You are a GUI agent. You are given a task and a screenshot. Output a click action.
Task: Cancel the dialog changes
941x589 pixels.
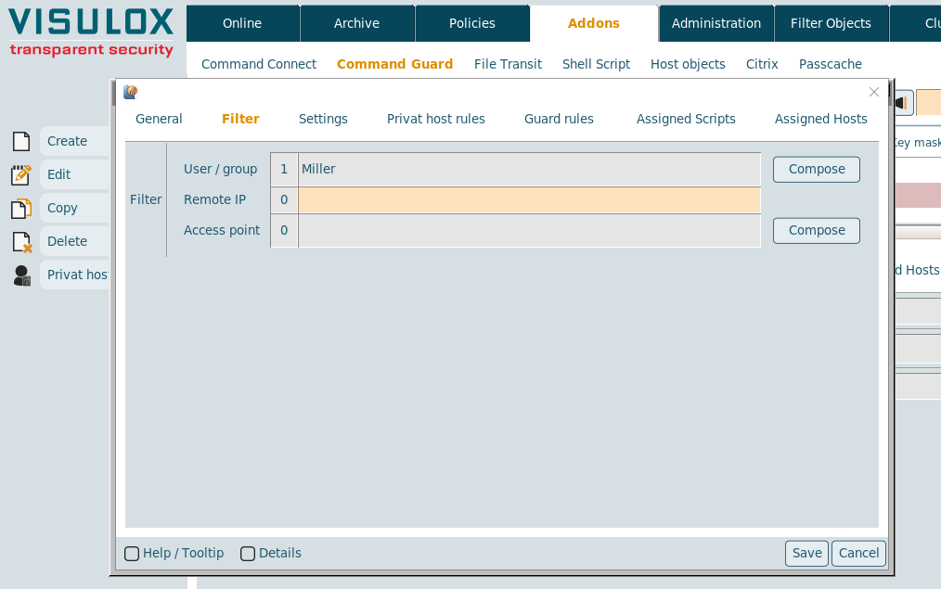click(858, 553)
